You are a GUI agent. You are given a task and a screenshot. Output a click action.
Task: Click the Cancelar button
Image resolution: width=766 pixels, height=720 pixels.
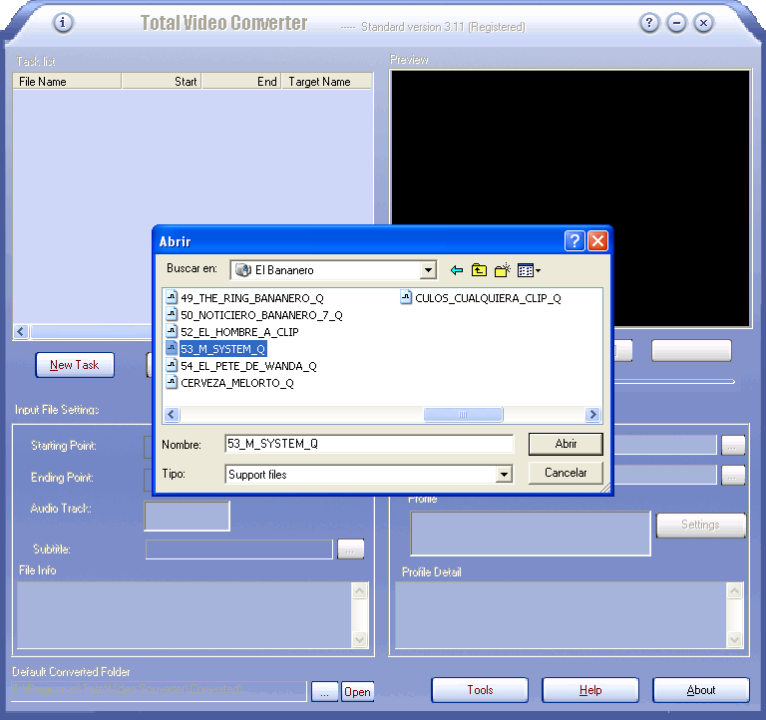coord(566,473)
